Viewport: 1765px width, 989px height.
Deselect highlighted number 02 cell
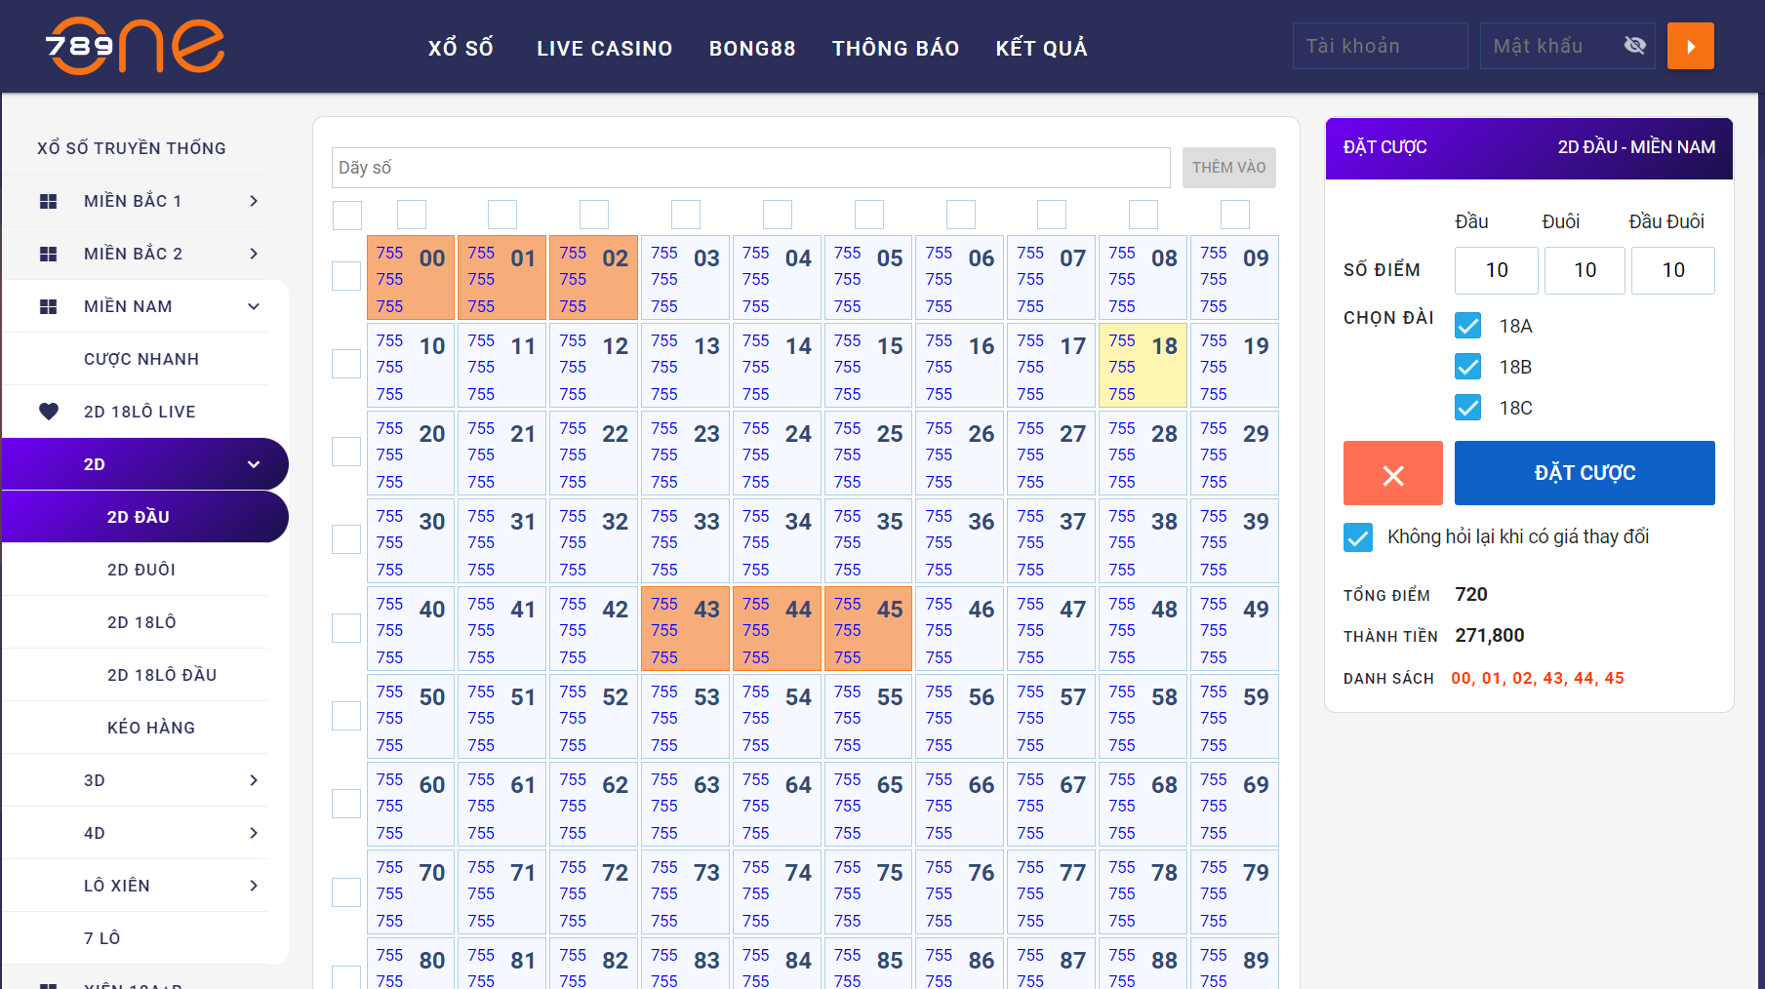click(x=594, y=278)
